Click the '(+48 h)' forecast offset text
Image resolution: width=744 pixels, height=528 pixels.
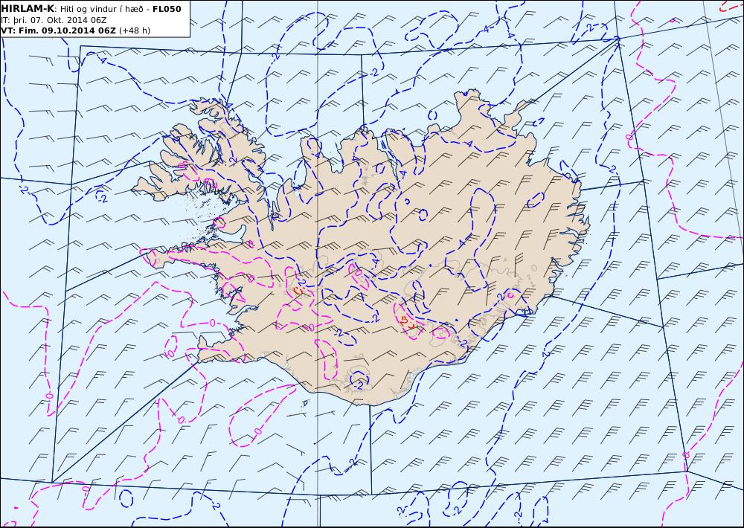pos(135,30)
